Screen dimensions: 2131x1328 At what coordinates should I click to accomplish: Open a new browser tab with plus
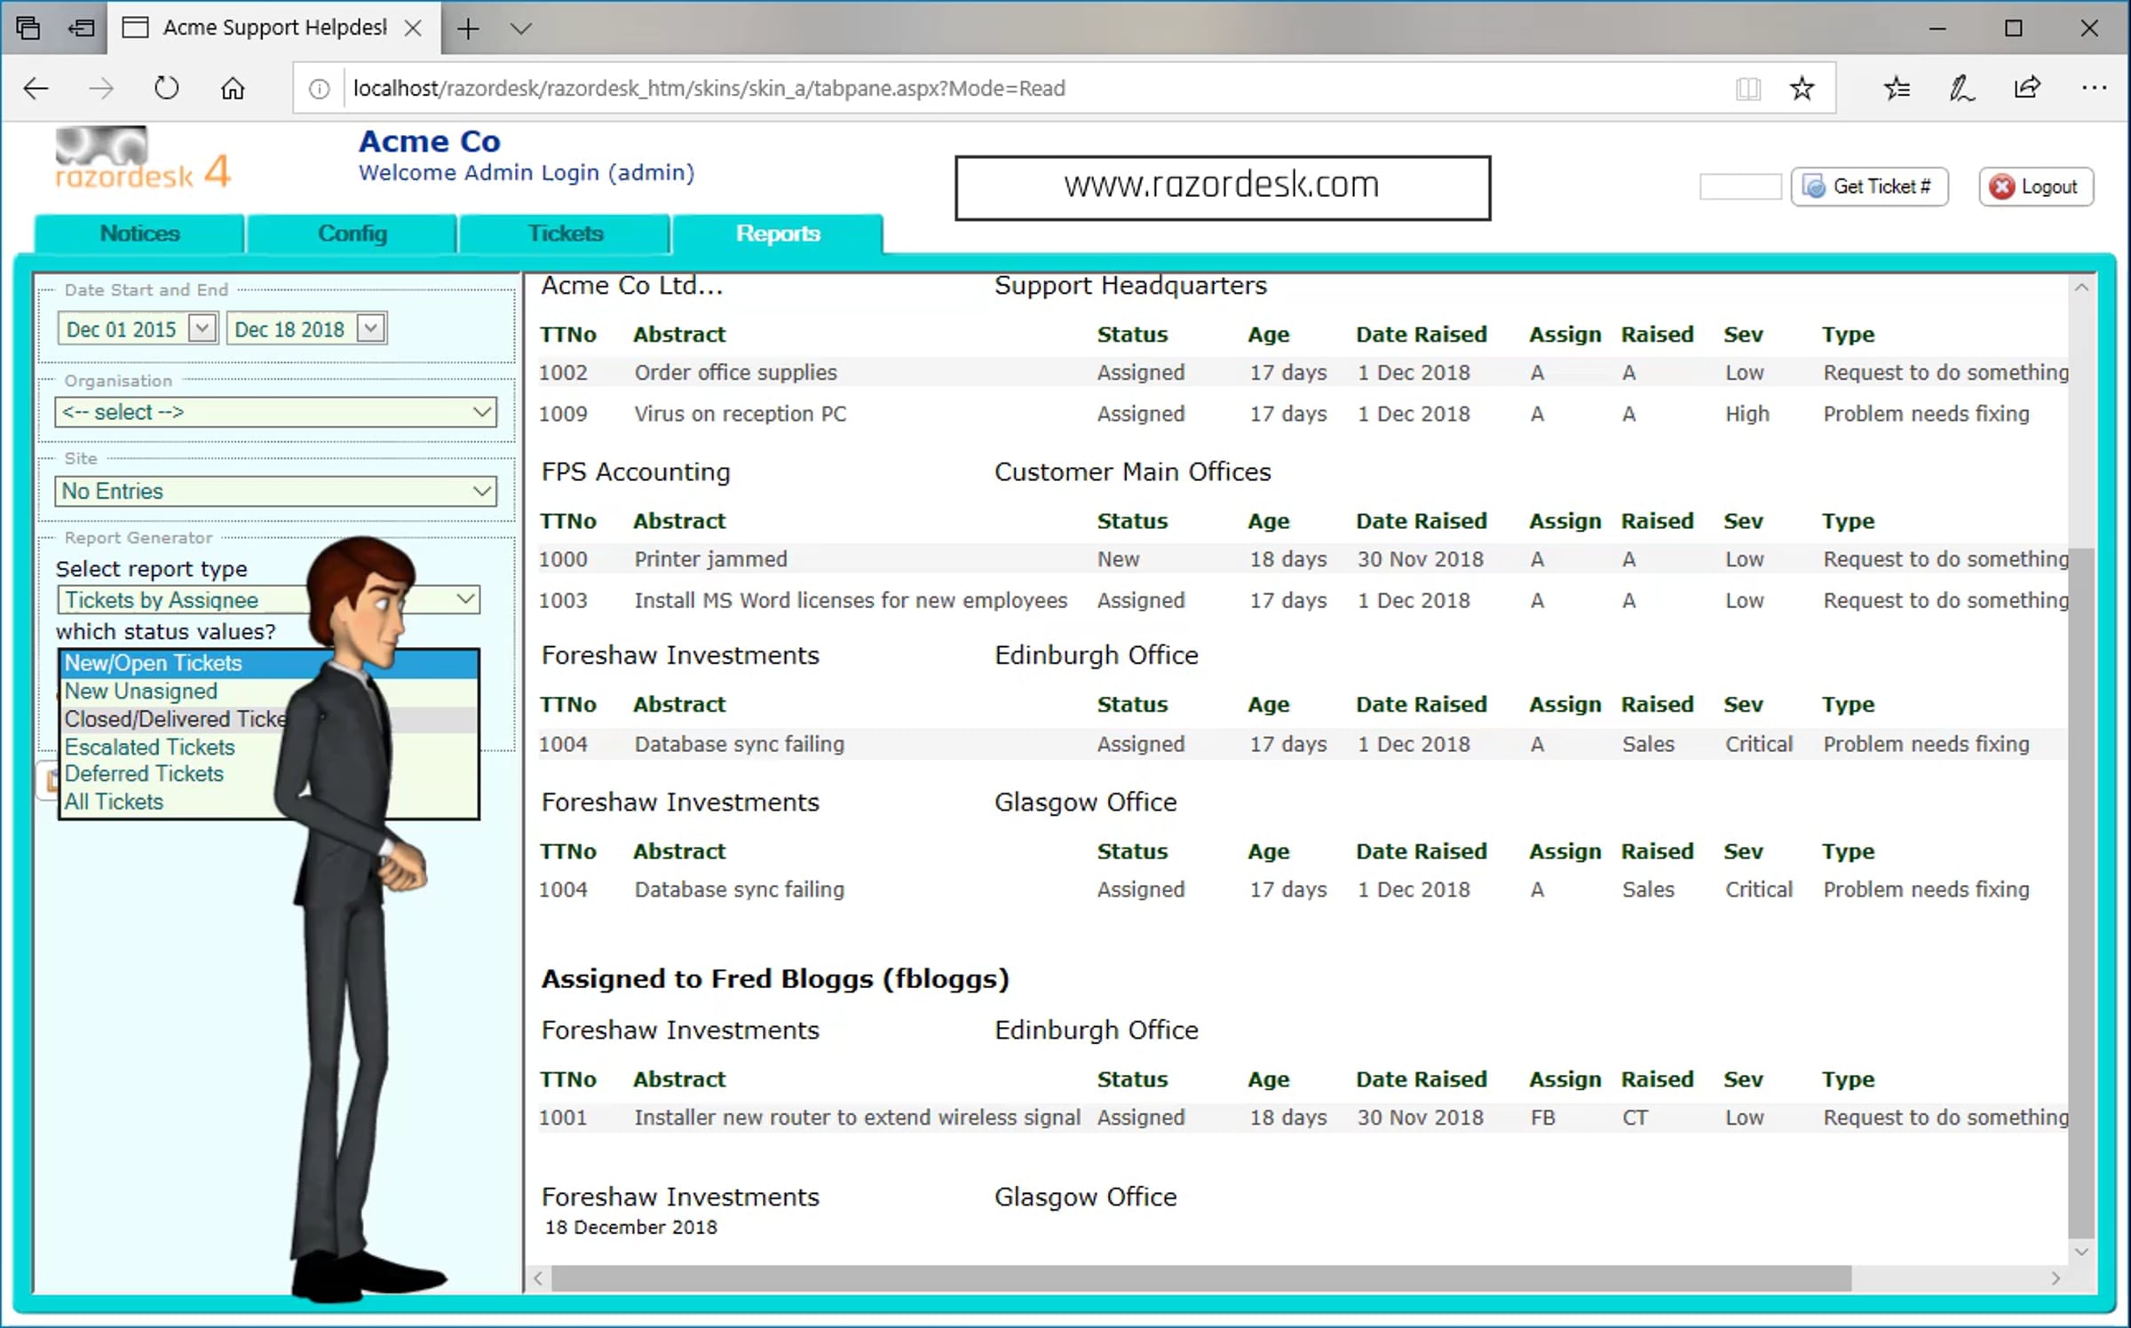click(x=468, y=28)
